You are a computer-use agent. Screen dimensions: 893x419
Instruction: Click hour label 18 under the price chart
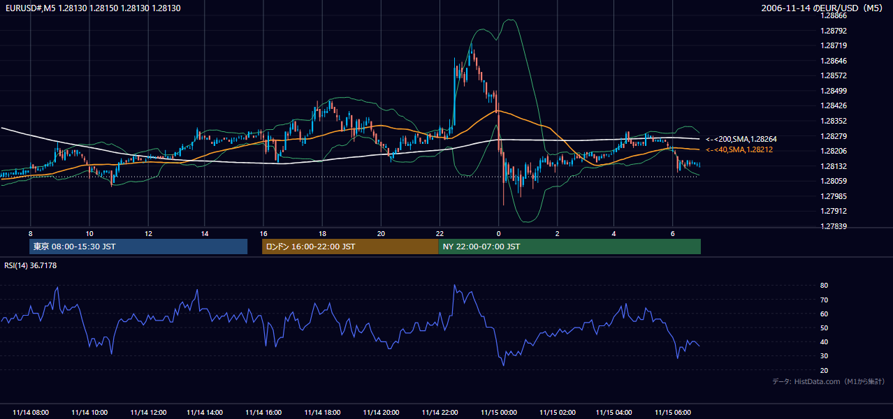coord(322,233)
